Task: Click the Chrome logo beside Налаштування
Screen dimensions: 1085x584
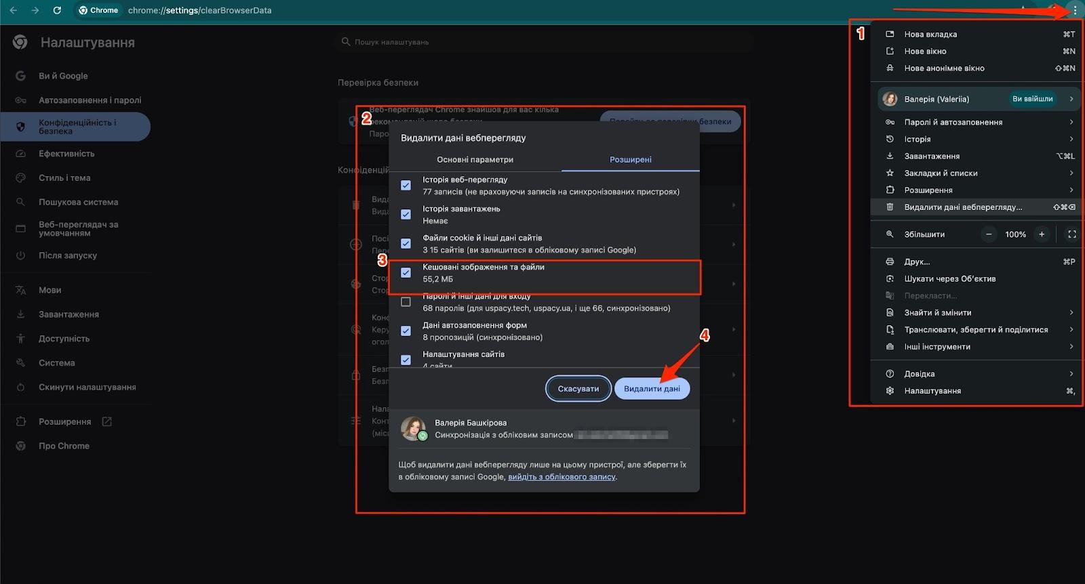Action: 20,42
